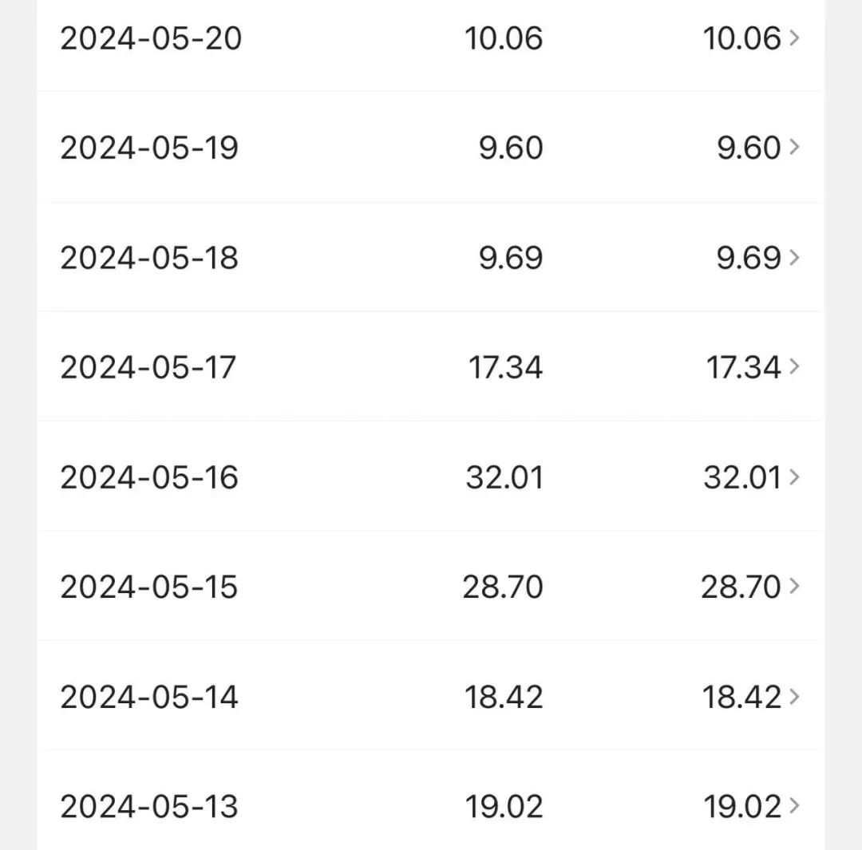Click the right-side 28.70 amount
The image size is (862, 850).
(x=741, y=587)
